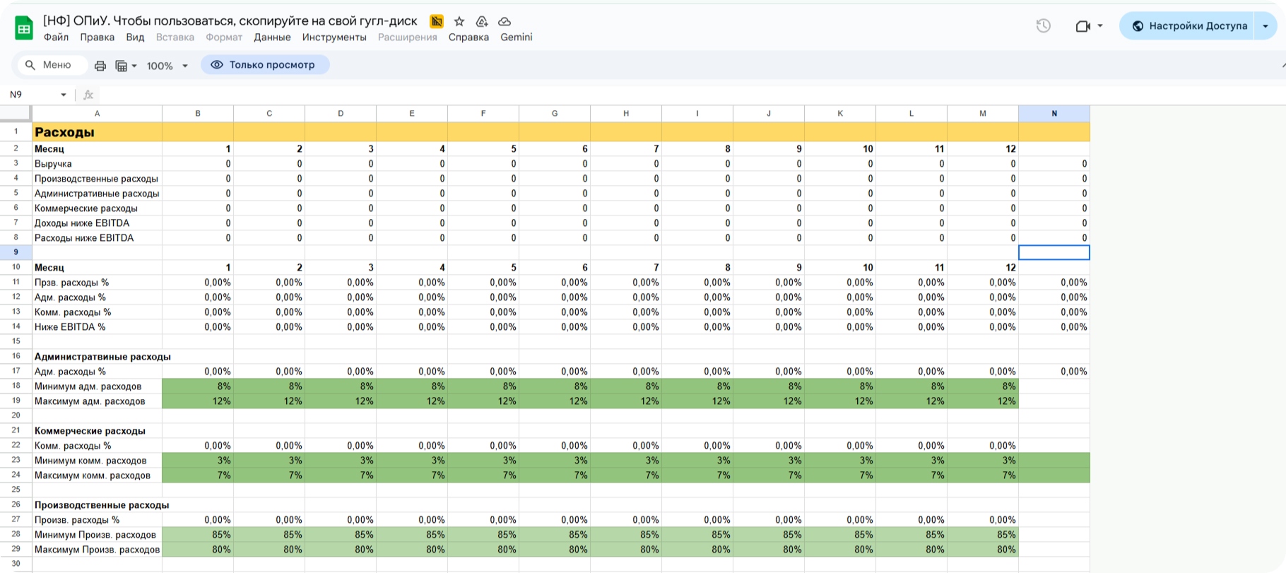
Task: Open the N9 name box dropdown arrow
Action: (x=64, y=95)
